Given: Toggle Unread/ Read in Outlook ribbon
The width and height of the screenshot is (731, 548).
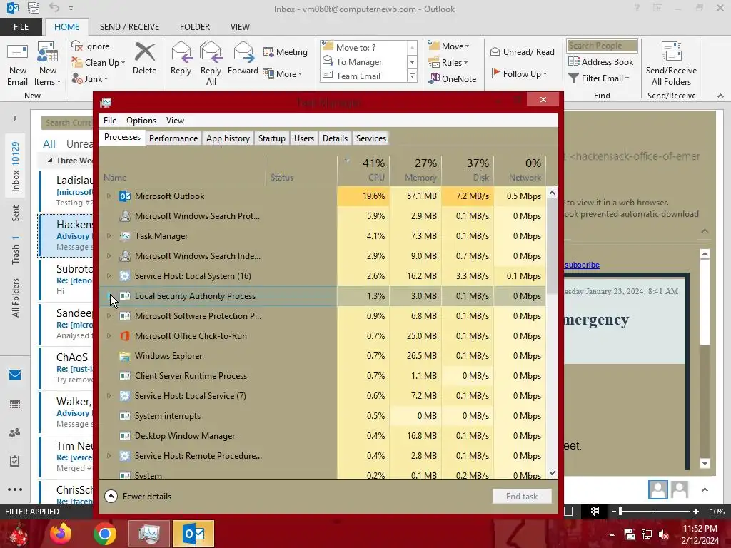Looking at the screenshot, I should pos(522,51).
